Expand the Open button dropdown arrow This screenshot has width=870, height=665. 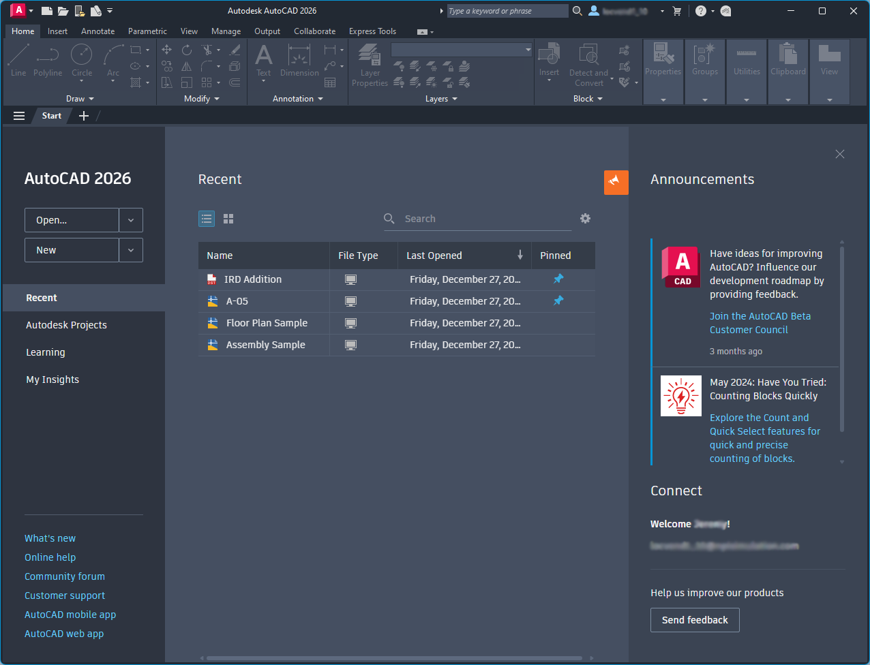click(x=131, y=220)
